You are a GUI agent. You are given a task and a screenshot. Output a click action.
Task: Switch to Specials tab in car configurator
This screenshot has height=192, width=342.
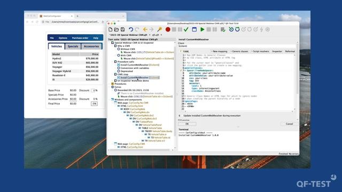click(73, 46)
